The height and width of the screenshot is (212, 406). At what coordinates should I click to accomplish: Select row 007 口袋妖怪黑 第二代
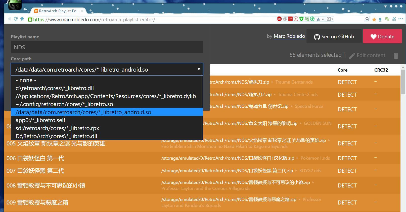[202, 171]
